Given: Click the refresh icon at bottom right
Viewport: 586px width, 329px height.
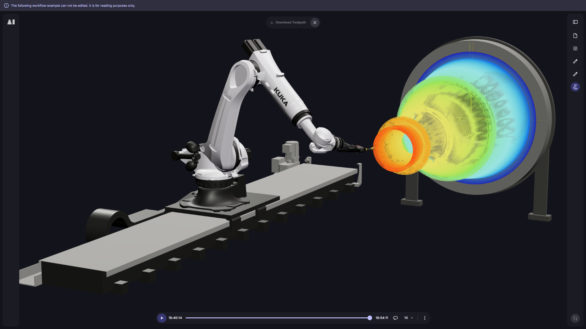Looking at the screenshot, I should pos(575,318).
